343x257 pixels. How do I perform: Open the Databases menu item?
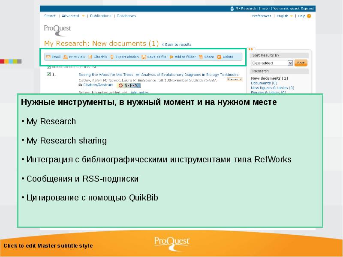click(x=126, y=16)
